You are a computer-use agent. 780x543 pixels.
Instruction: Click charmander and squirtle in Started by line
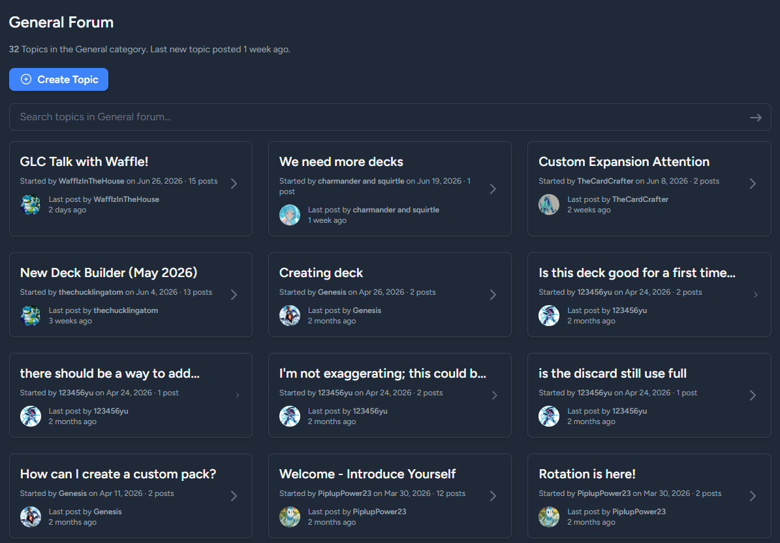(x=361, y=181)
